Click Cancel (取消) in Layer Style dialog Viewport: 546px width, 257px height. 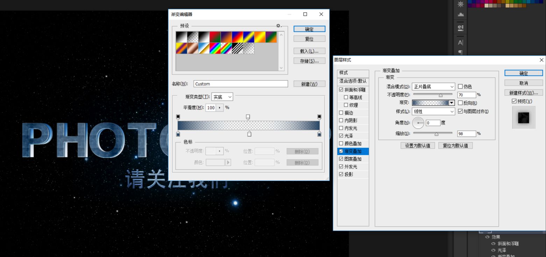pos(524,83)
